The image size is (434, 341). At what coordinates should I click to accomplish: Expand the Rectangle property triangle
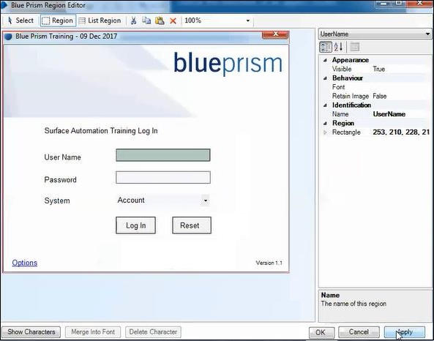click(x=325, y=132)
